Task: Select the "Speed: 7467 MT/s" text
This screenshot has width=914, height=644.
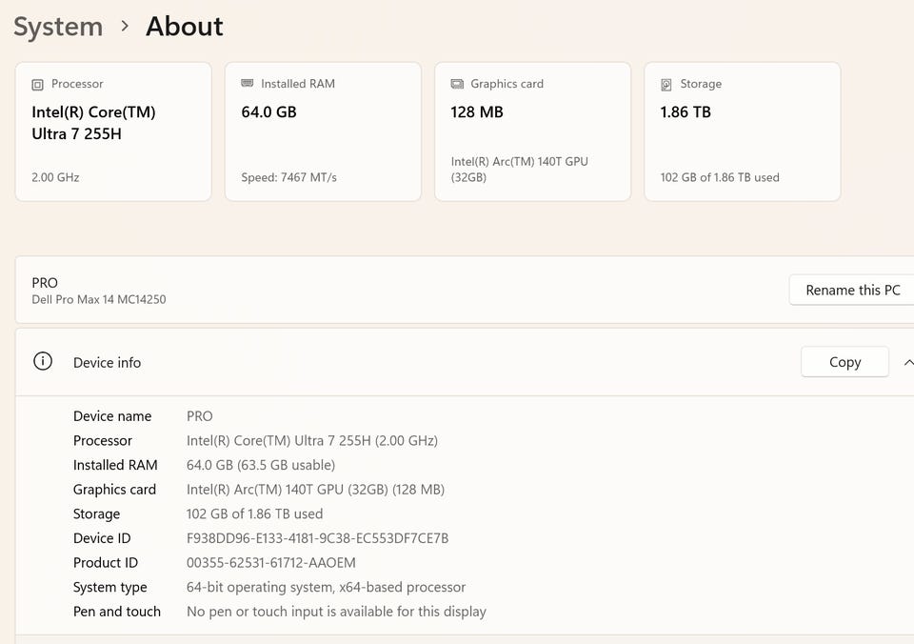Action: click(289, 177)
